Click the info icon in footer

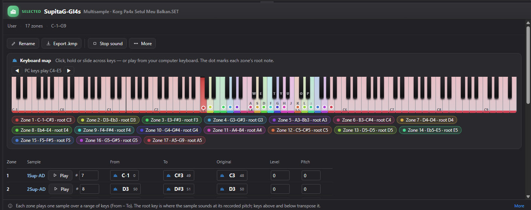pos(10,206)
